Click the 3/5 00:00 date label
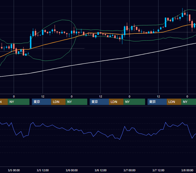The image size is (196, 173). pos(14,170)
